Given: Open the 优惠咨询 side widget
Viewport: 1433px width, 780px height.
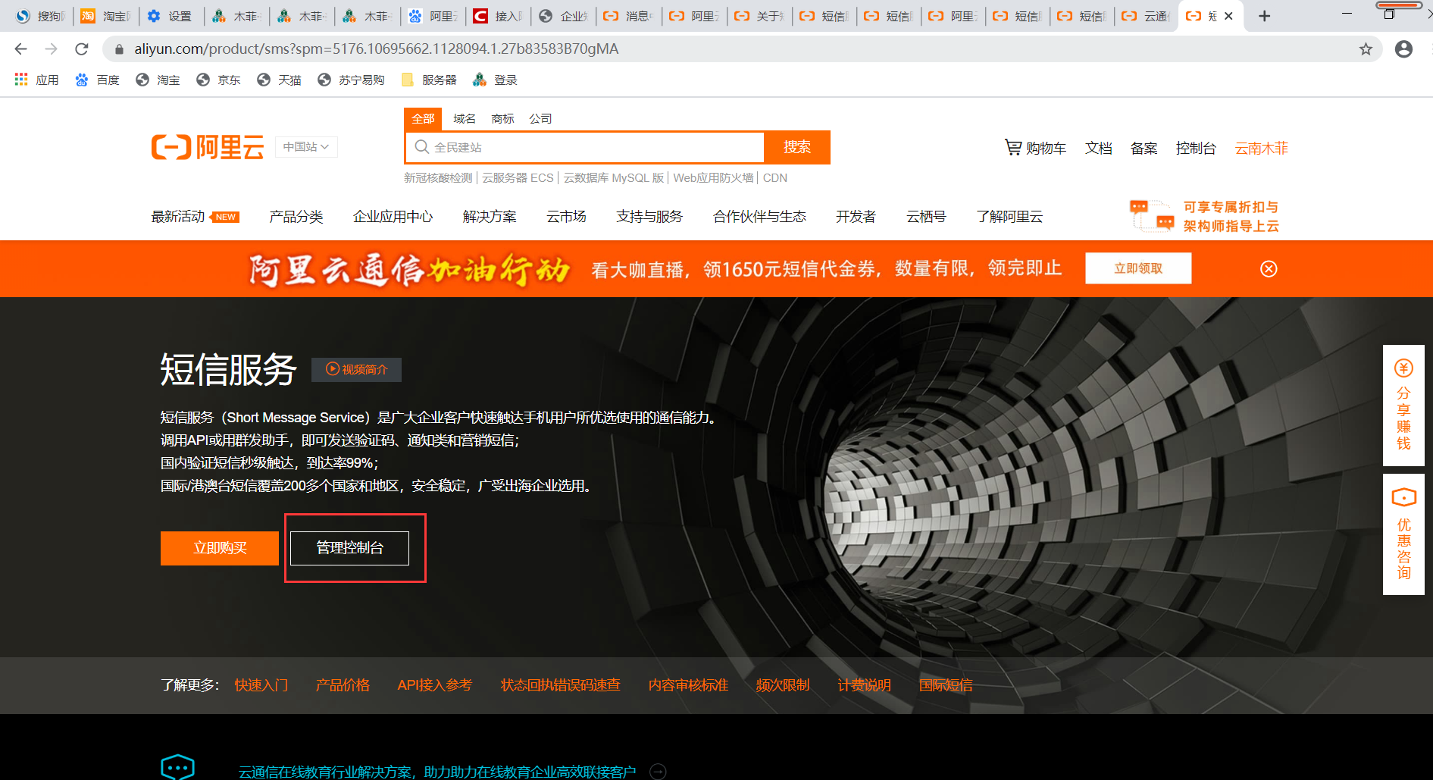Looking at the screenshot, I should click(x=1403, y=534).
